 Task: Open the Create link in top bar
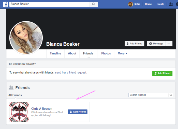pyautogui.click(x=160, y=4)
